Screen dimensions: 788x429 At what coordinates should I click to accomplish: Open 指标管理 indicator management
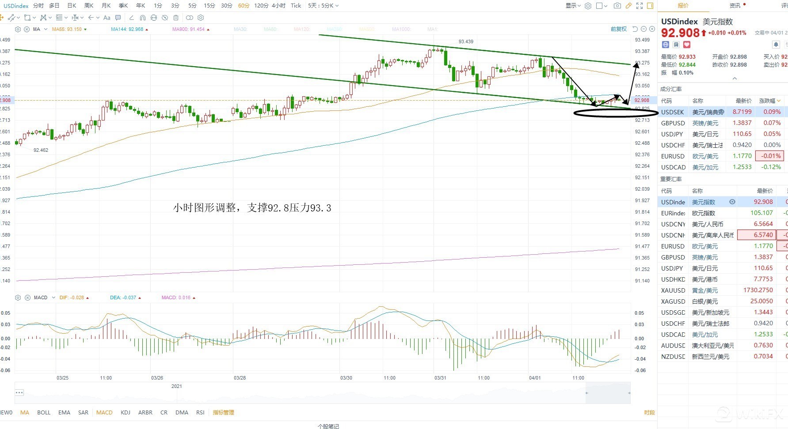223,413
